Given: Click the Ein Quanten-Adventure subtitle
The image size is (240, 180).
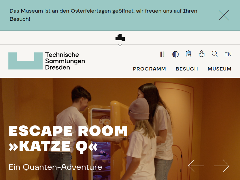Looking at the screenshot, I should point(55,167).
